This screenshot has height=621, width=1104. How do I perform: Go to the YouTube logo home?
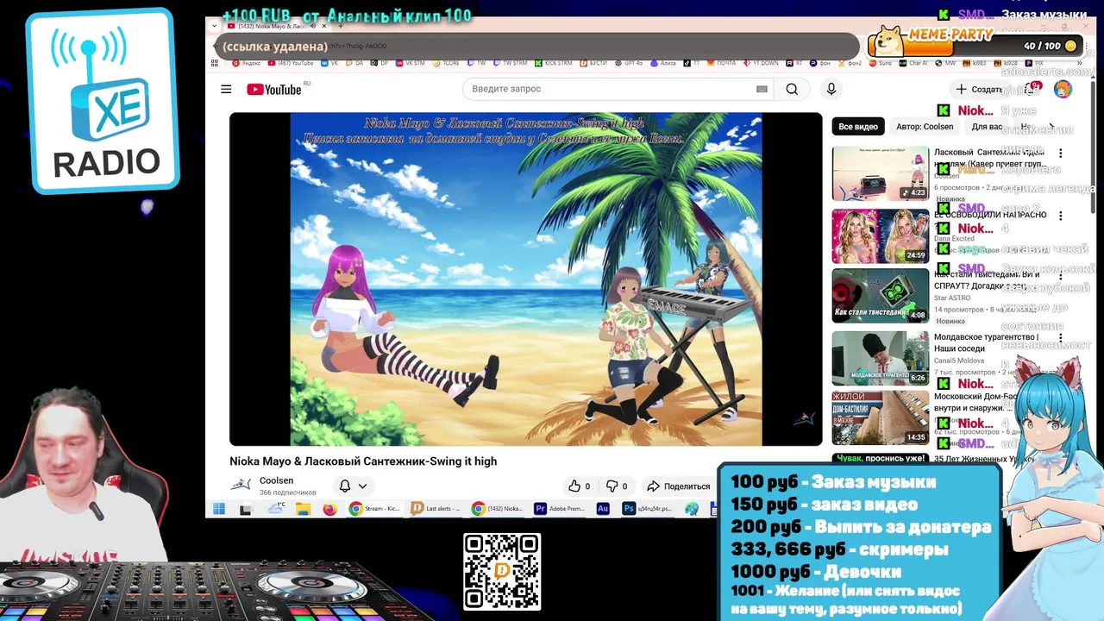[274, 90]
